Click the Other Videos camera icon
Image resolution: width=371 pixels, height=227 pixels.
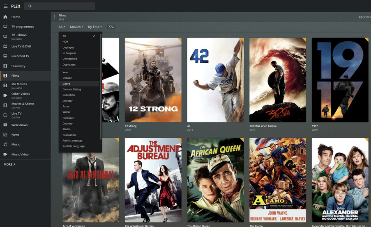pos(5,95)
